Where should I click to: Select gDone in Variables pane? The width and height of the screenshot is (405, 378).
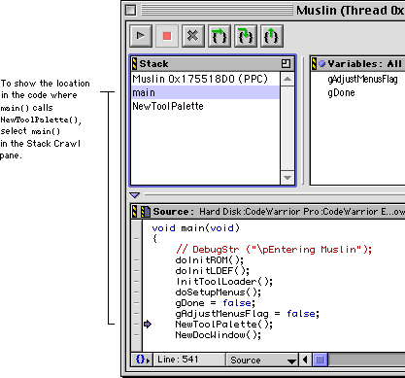point(341,92)
